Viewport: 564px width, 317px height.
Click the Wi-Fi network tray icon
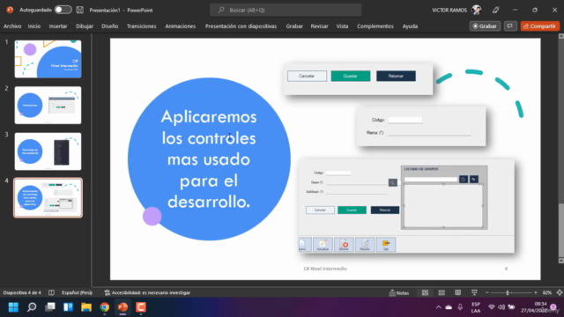pyautogui.click(x=492, y=307)
